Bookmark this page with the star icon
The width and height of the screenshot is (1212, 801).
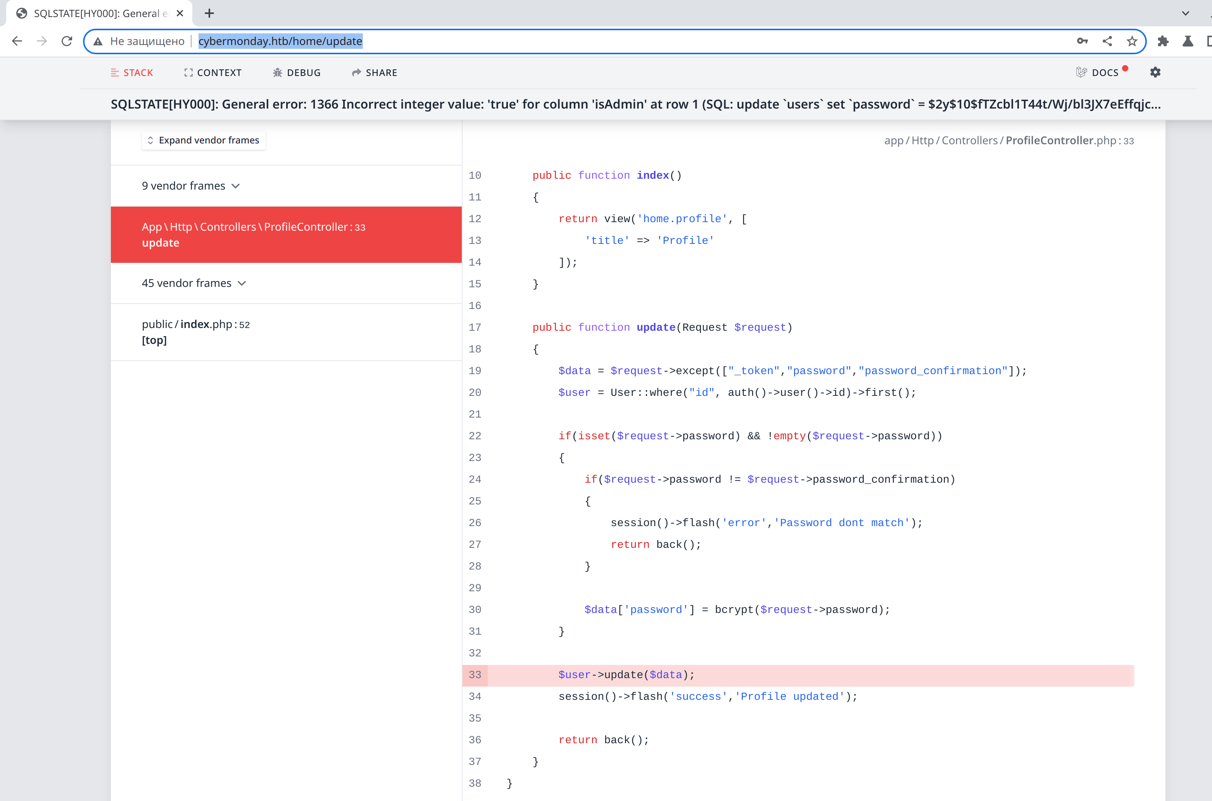click(1132, 41)
